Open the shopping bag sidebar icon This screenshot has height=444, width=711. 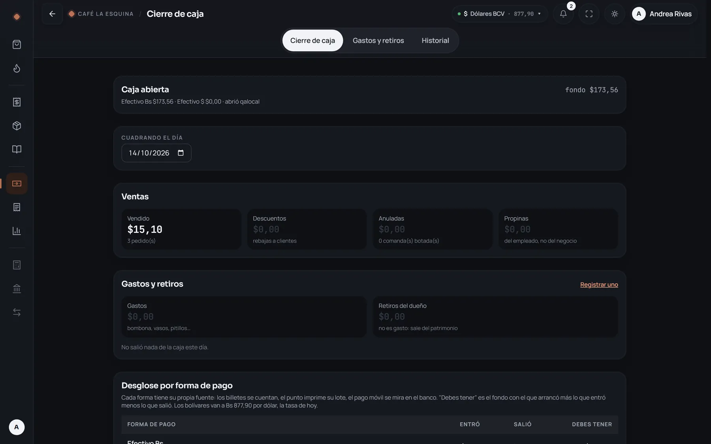(17, 45)
